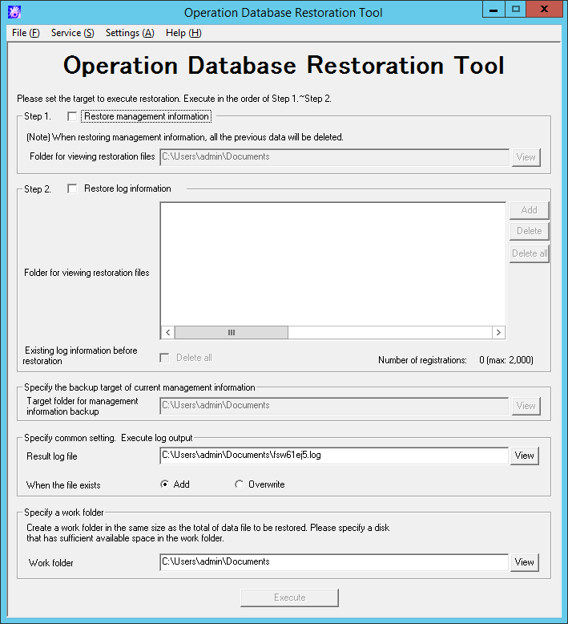Click View beside management information backup folder
This screenshot has height=624, width=568.
click(x=526, y=406)
